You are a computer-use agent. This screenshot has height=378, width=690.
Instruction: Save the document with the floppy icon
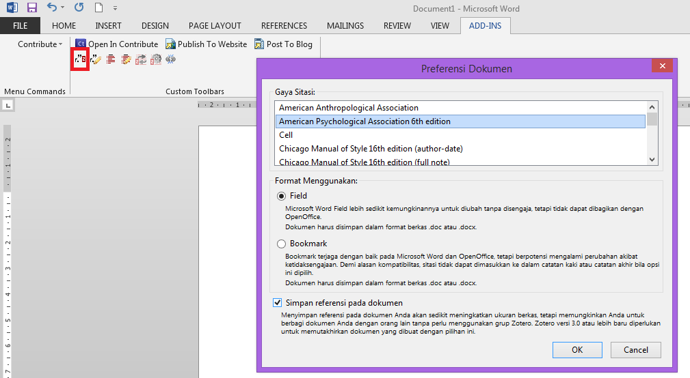[x=32, y=8]
